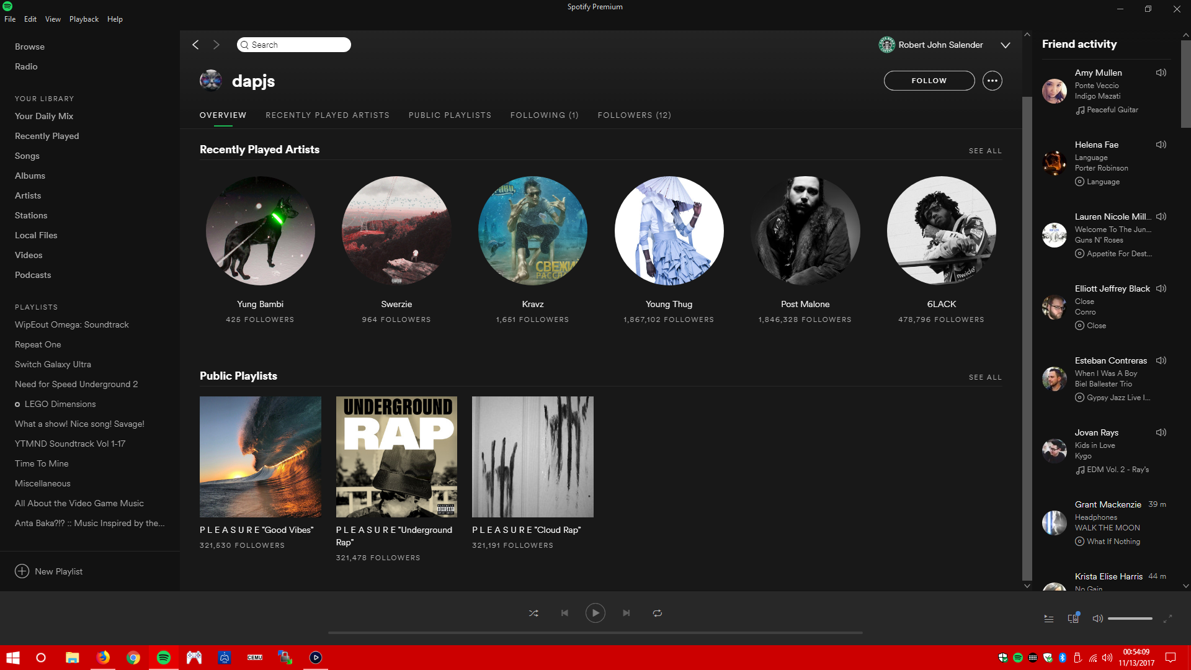The image size is (1191, 670).
Task: Open Firefox from the taskbar
Action: point(103,658)
